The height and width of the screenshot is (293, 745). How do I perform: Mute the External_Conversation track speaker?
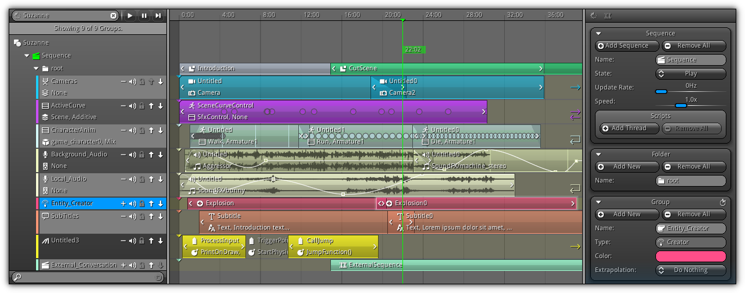point(133,266)
